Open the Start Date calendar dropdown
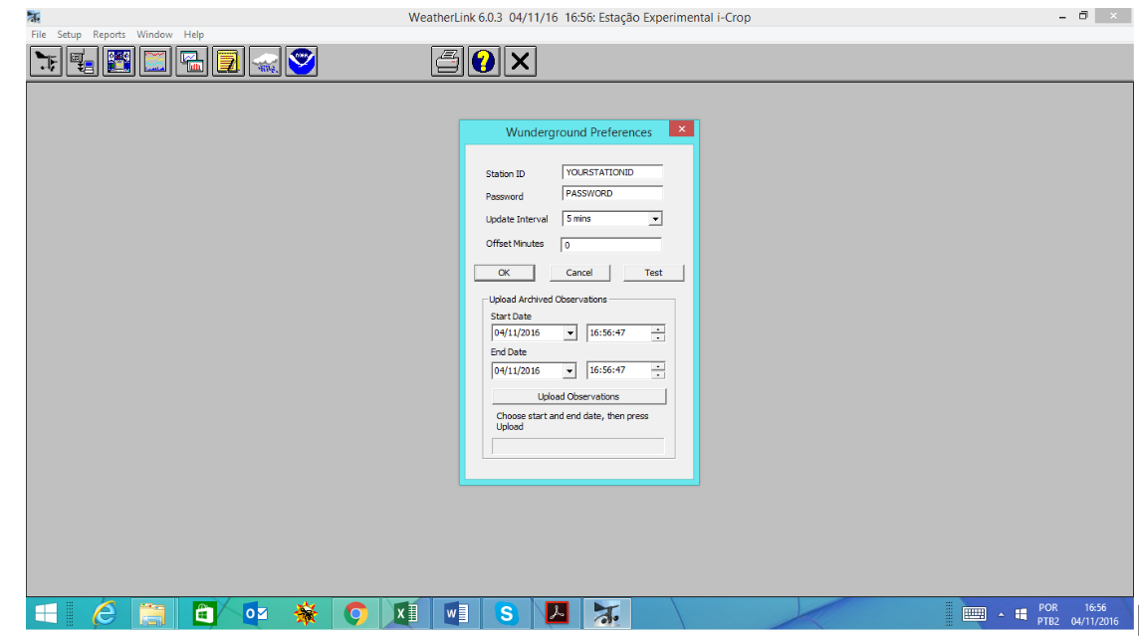1139x641 pixels. (x=569, y=333)
